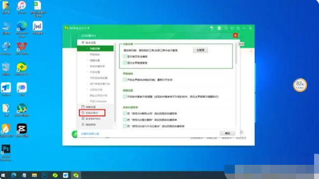Select 功能定制 in the settings sidebar

[95, 48]
